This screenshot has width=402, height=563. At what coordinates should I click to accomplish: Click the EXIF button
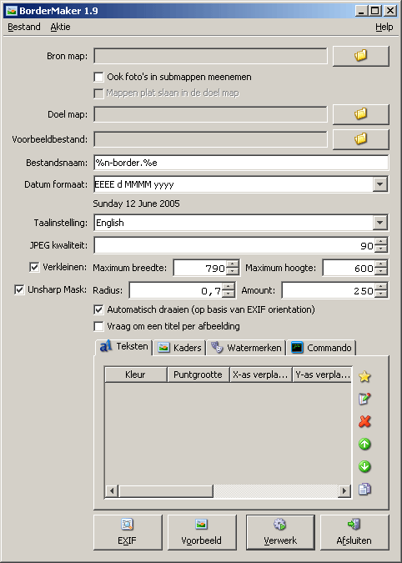click(128, 532)
